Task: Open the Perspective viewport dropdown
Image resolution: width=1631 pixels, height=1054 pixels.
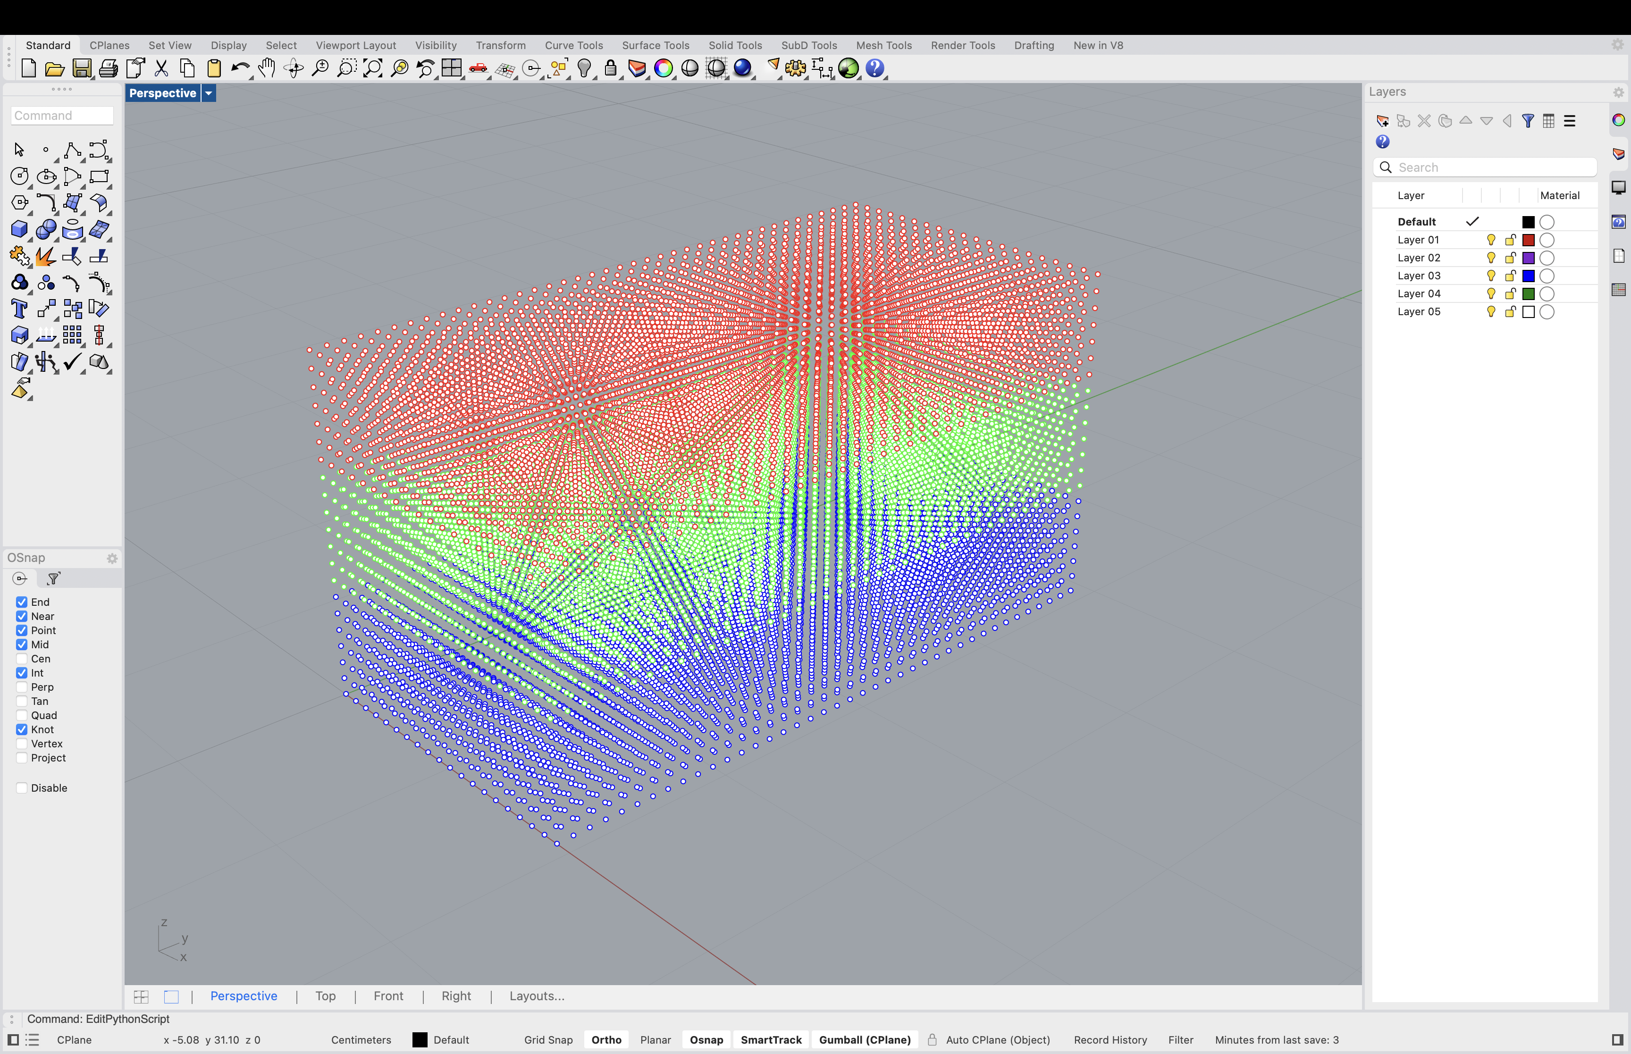Action: coord(209,93)
